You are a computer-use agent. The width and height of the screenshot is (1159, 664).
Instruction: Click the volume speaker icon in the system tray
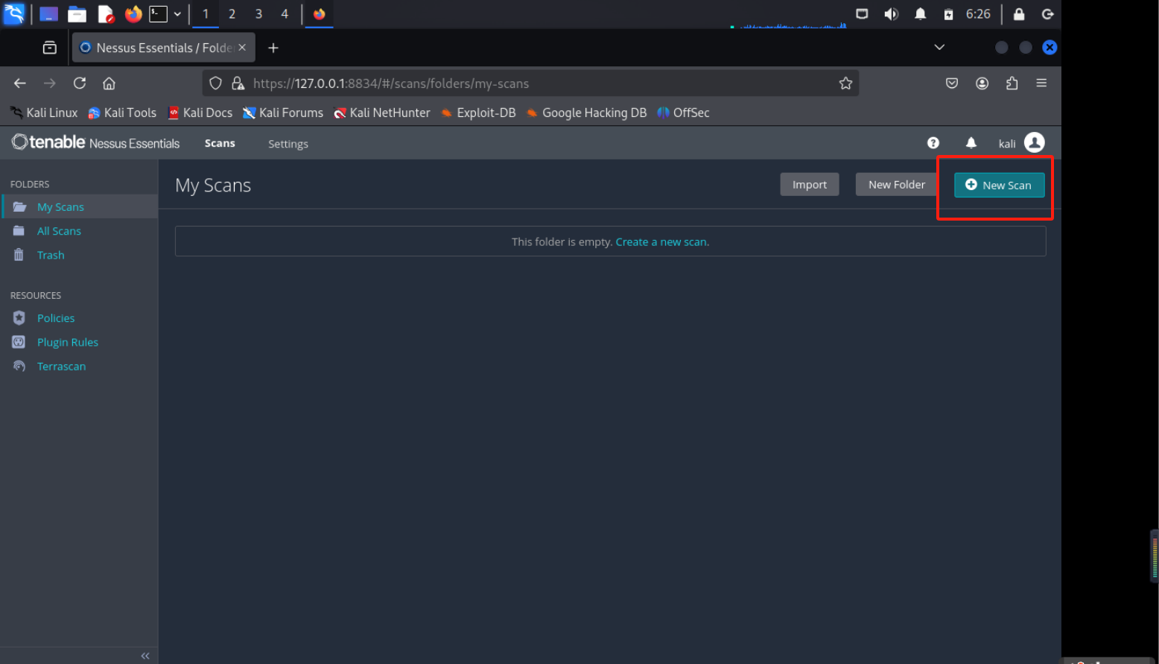(x=891, y=13)
